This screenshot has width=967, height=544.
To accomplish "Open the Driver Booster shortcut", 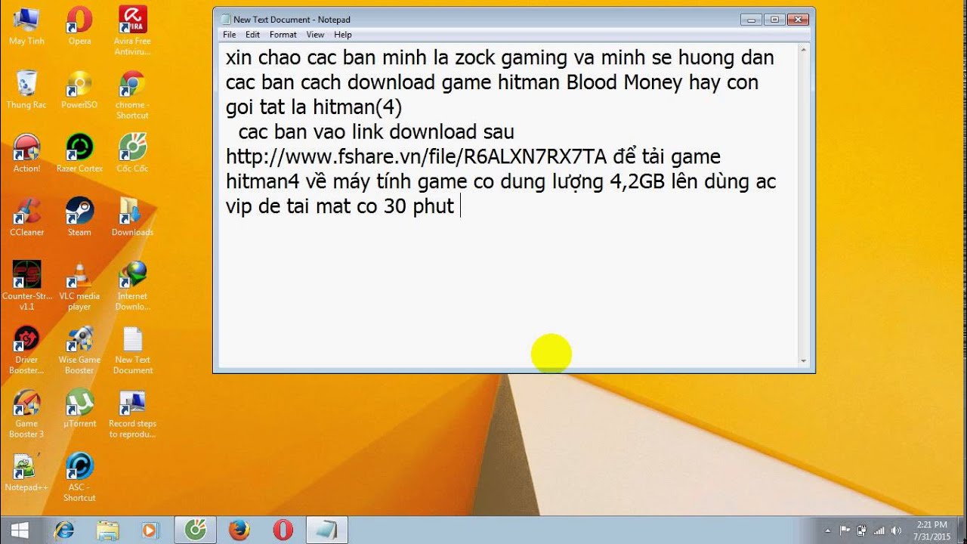I will [26, 349].
